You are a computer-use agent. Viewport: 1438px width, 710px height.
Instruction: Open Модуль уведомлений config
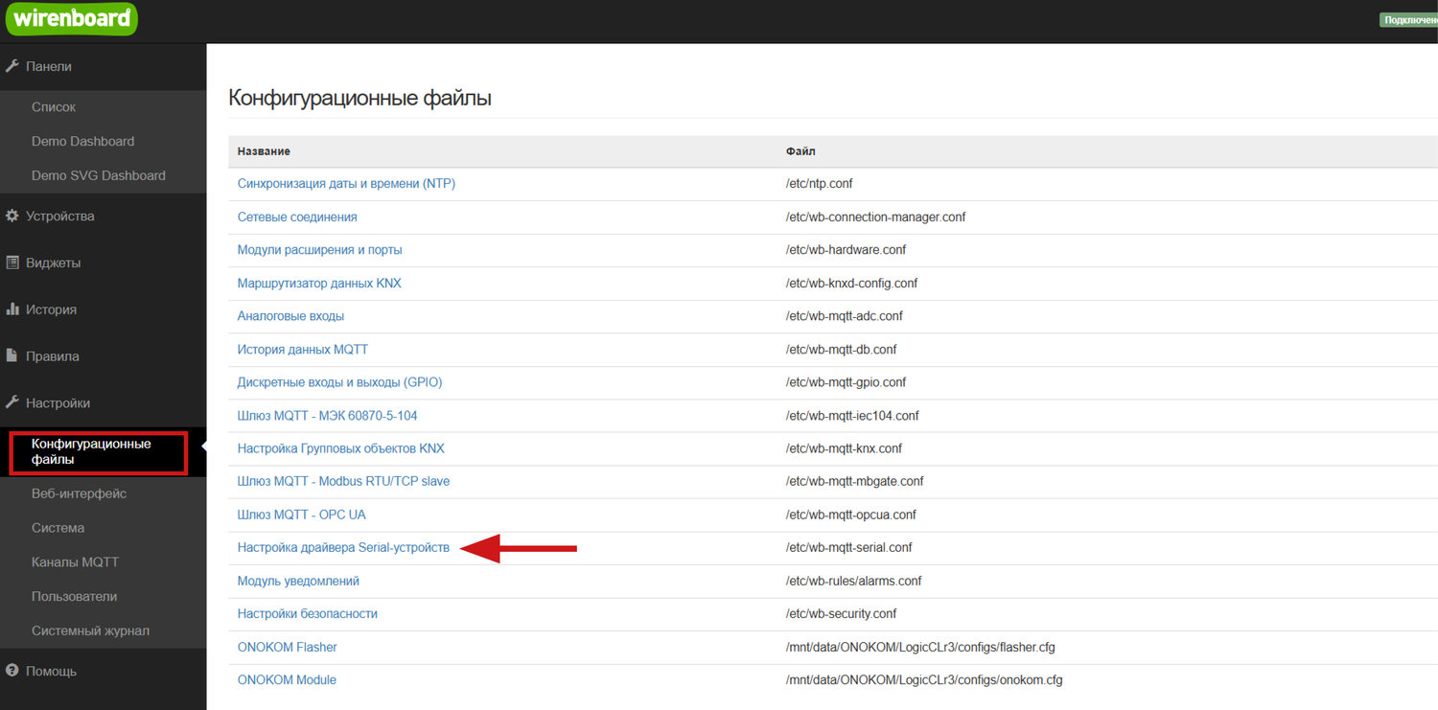pyautogui.click(x=298, y=581)
